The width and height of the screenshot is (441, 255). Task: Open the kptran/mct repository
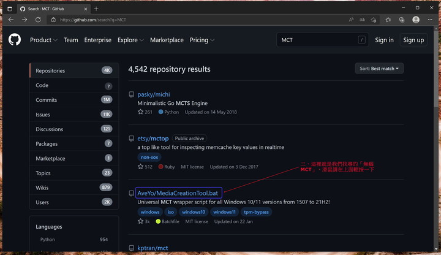click(x=153, y=248)
